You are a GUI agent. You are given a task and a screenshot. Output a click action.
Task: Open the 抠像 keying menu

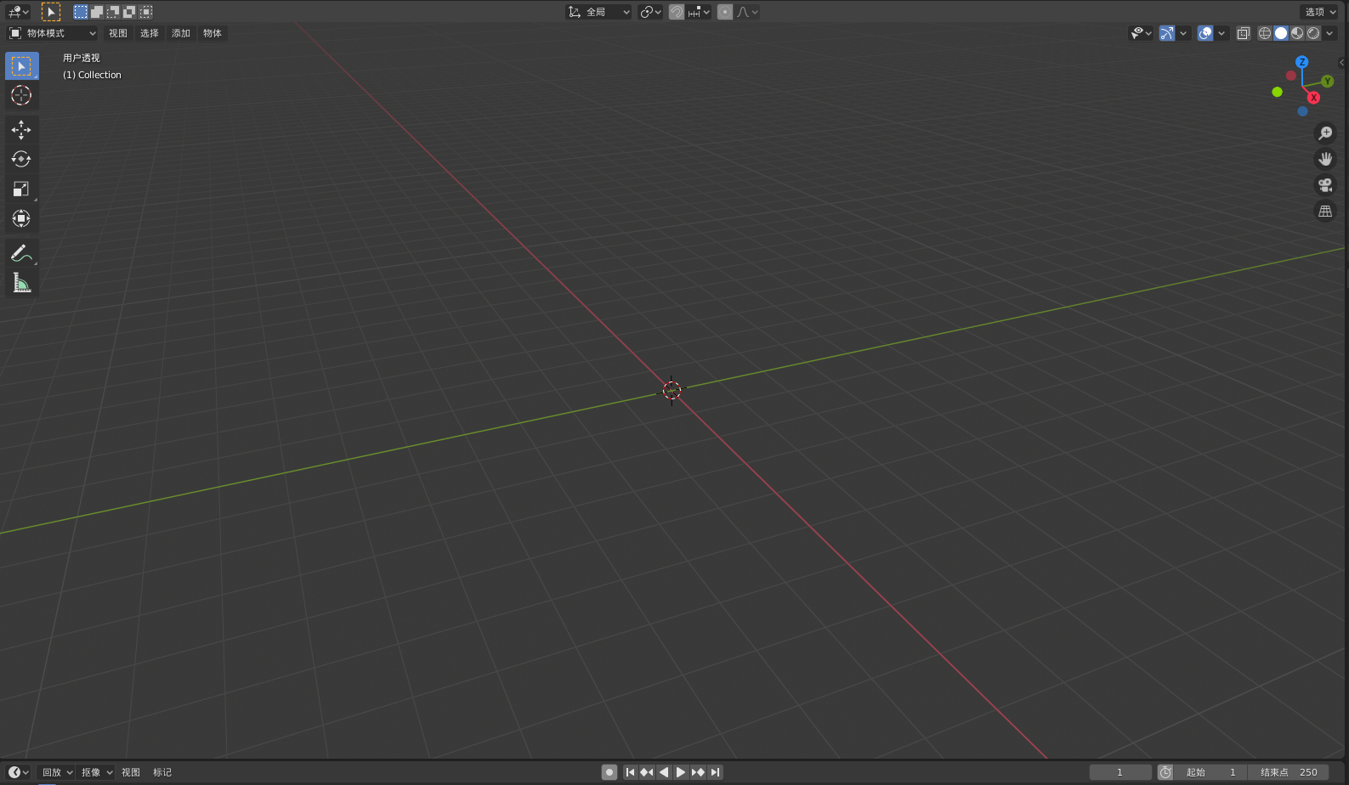tap(96, 772)
